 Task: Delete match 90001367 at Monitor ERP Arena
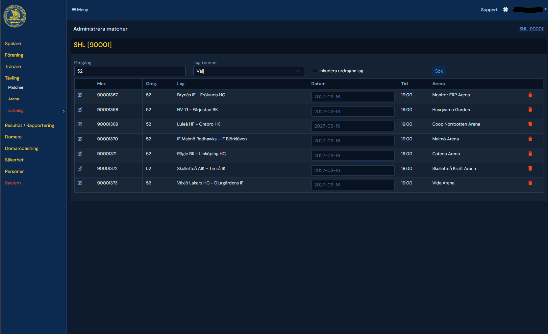tap(530, 95)
